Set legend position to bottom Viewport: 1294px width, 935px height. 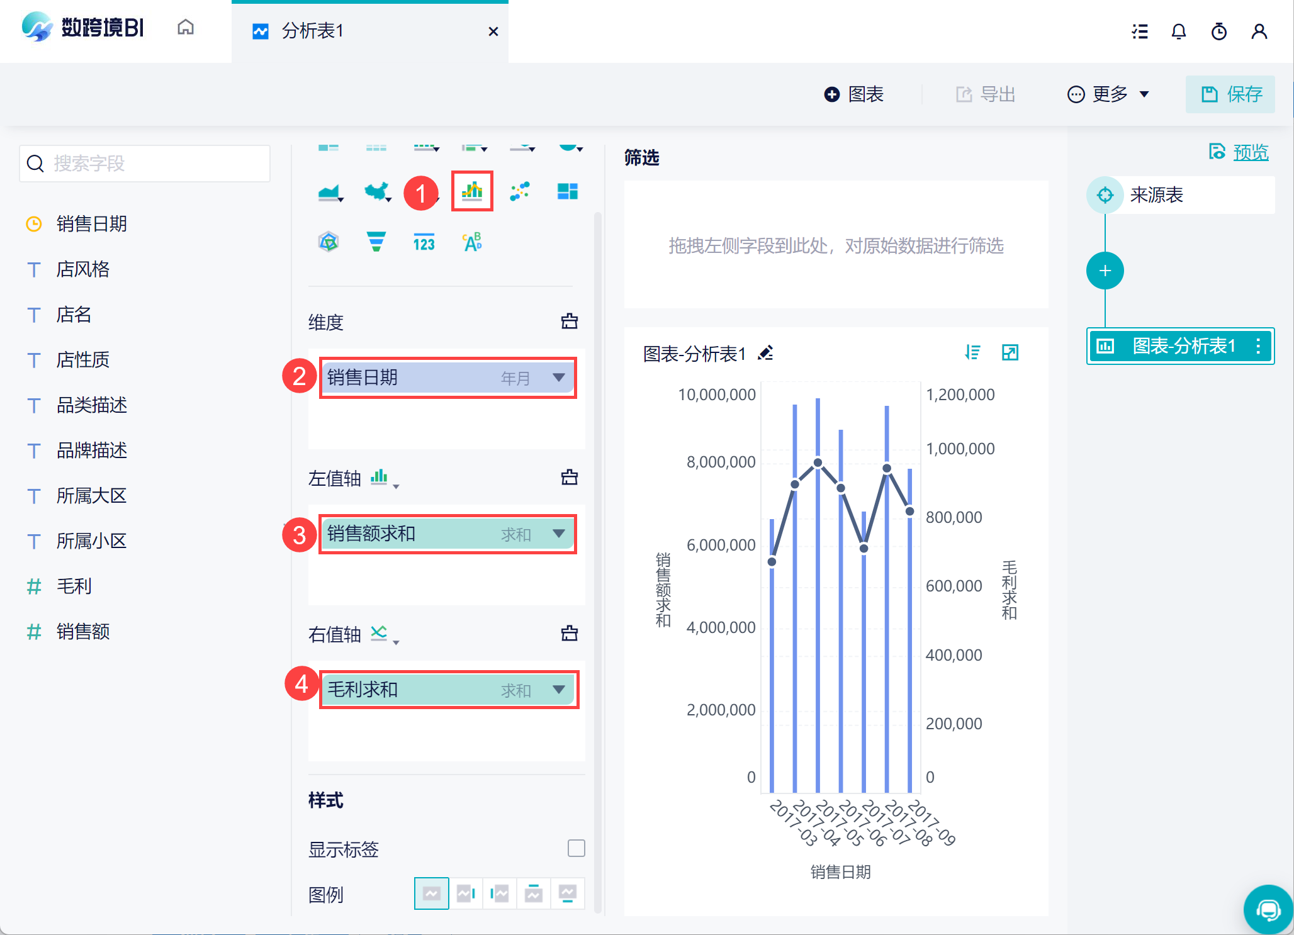(567, 893)
